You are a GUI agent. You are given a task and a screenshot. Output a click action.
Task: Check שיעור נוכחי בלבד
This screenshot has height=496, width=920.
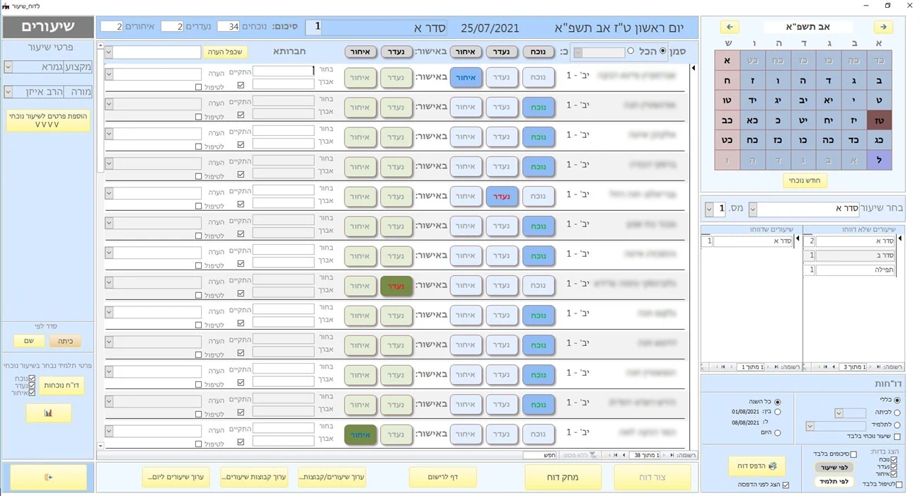[x=897, y=437]
